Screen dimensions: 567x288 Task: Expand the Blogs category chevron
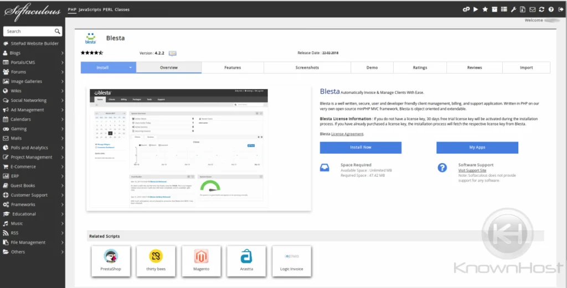tap(62, 53)
